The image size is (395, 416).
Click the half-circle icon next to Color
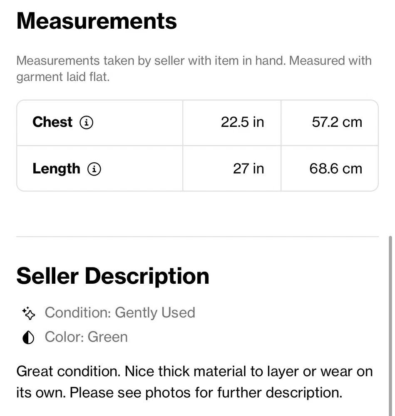click(28, 337)
